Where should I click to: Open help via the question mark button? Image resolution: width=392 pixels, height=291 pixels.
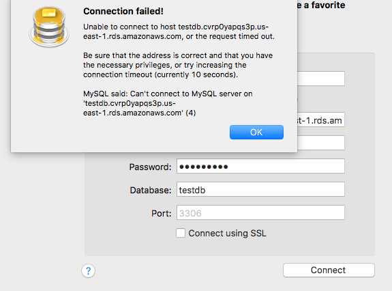(88, 271)
